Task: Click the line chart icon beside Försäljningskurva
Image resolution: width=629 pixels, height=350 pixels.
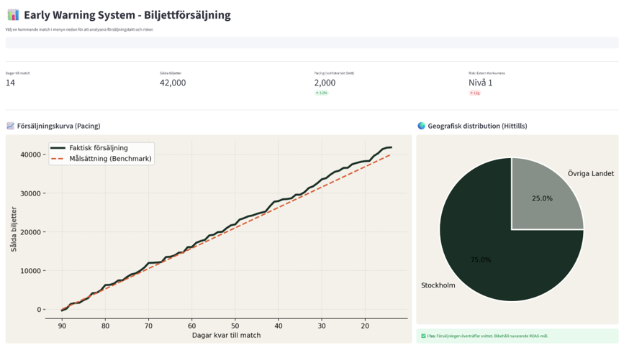Action: point(10,126)
